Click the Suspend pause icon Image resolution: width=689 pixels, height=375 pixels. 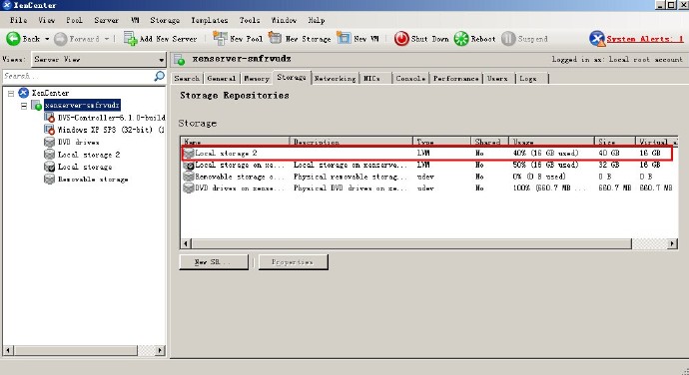(x=508, y=39)
